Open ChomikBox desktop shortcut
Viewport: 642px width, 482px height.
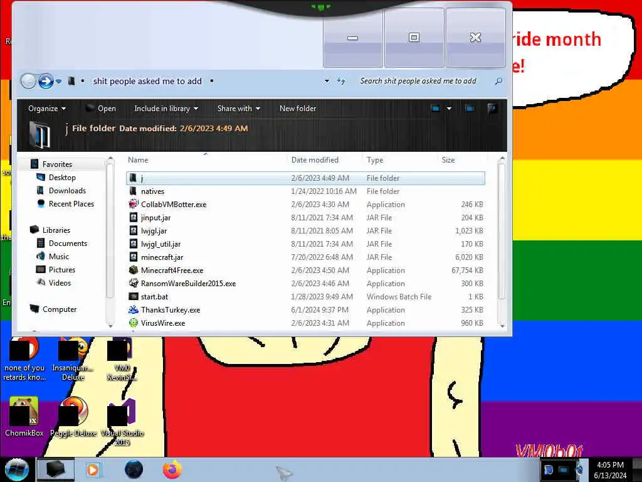pos(24,417)
